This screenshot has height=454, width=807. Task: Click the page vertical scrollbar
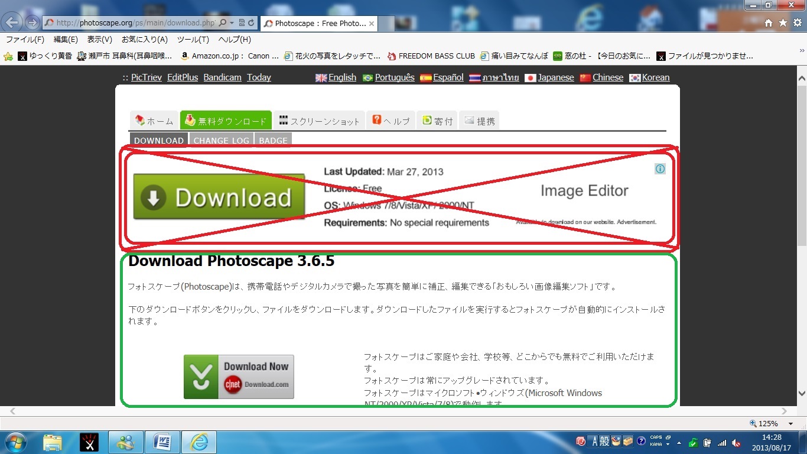[x=801, y=166]
